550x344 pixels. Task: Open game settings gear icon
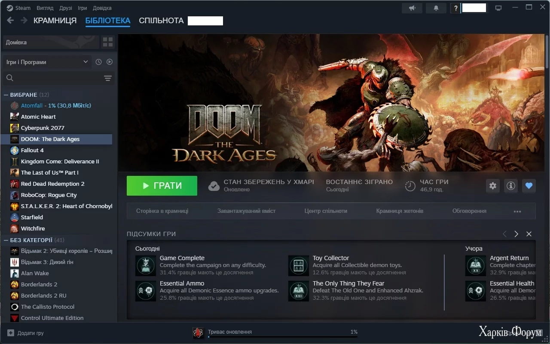click(492, 186)
